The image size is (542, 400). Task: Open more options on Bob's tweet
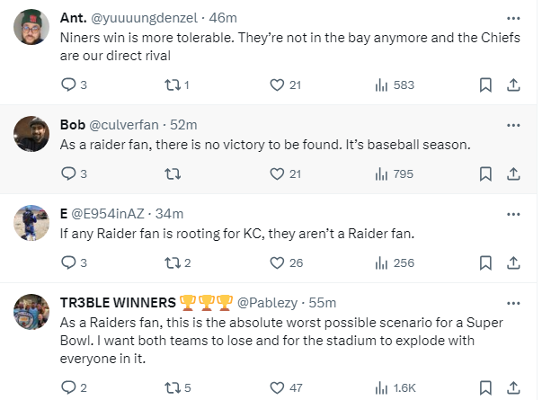[x=513, y=123]
